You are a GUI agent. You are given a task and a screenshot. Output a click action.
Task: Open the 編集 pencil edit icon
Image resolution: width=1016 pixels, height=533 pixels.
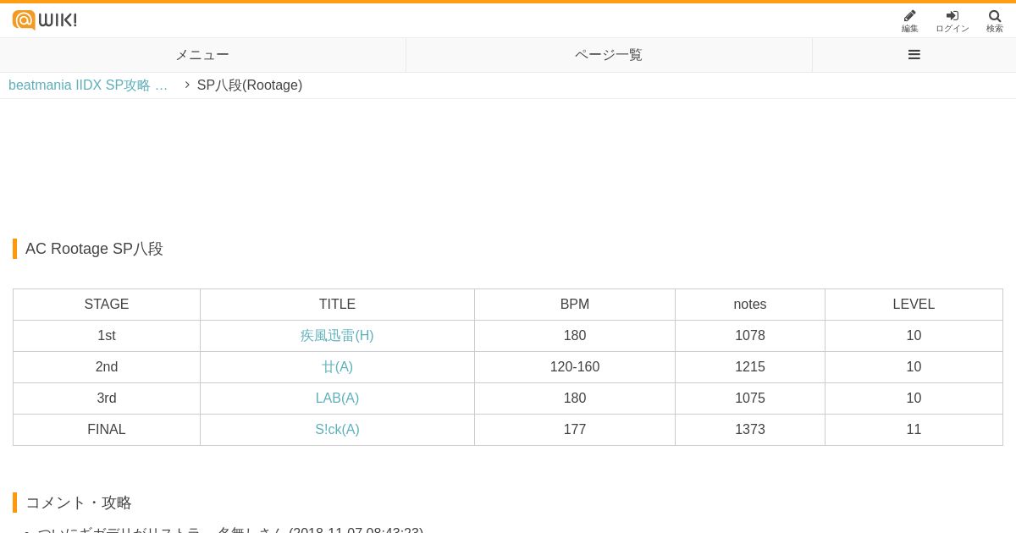coord(910,21)
